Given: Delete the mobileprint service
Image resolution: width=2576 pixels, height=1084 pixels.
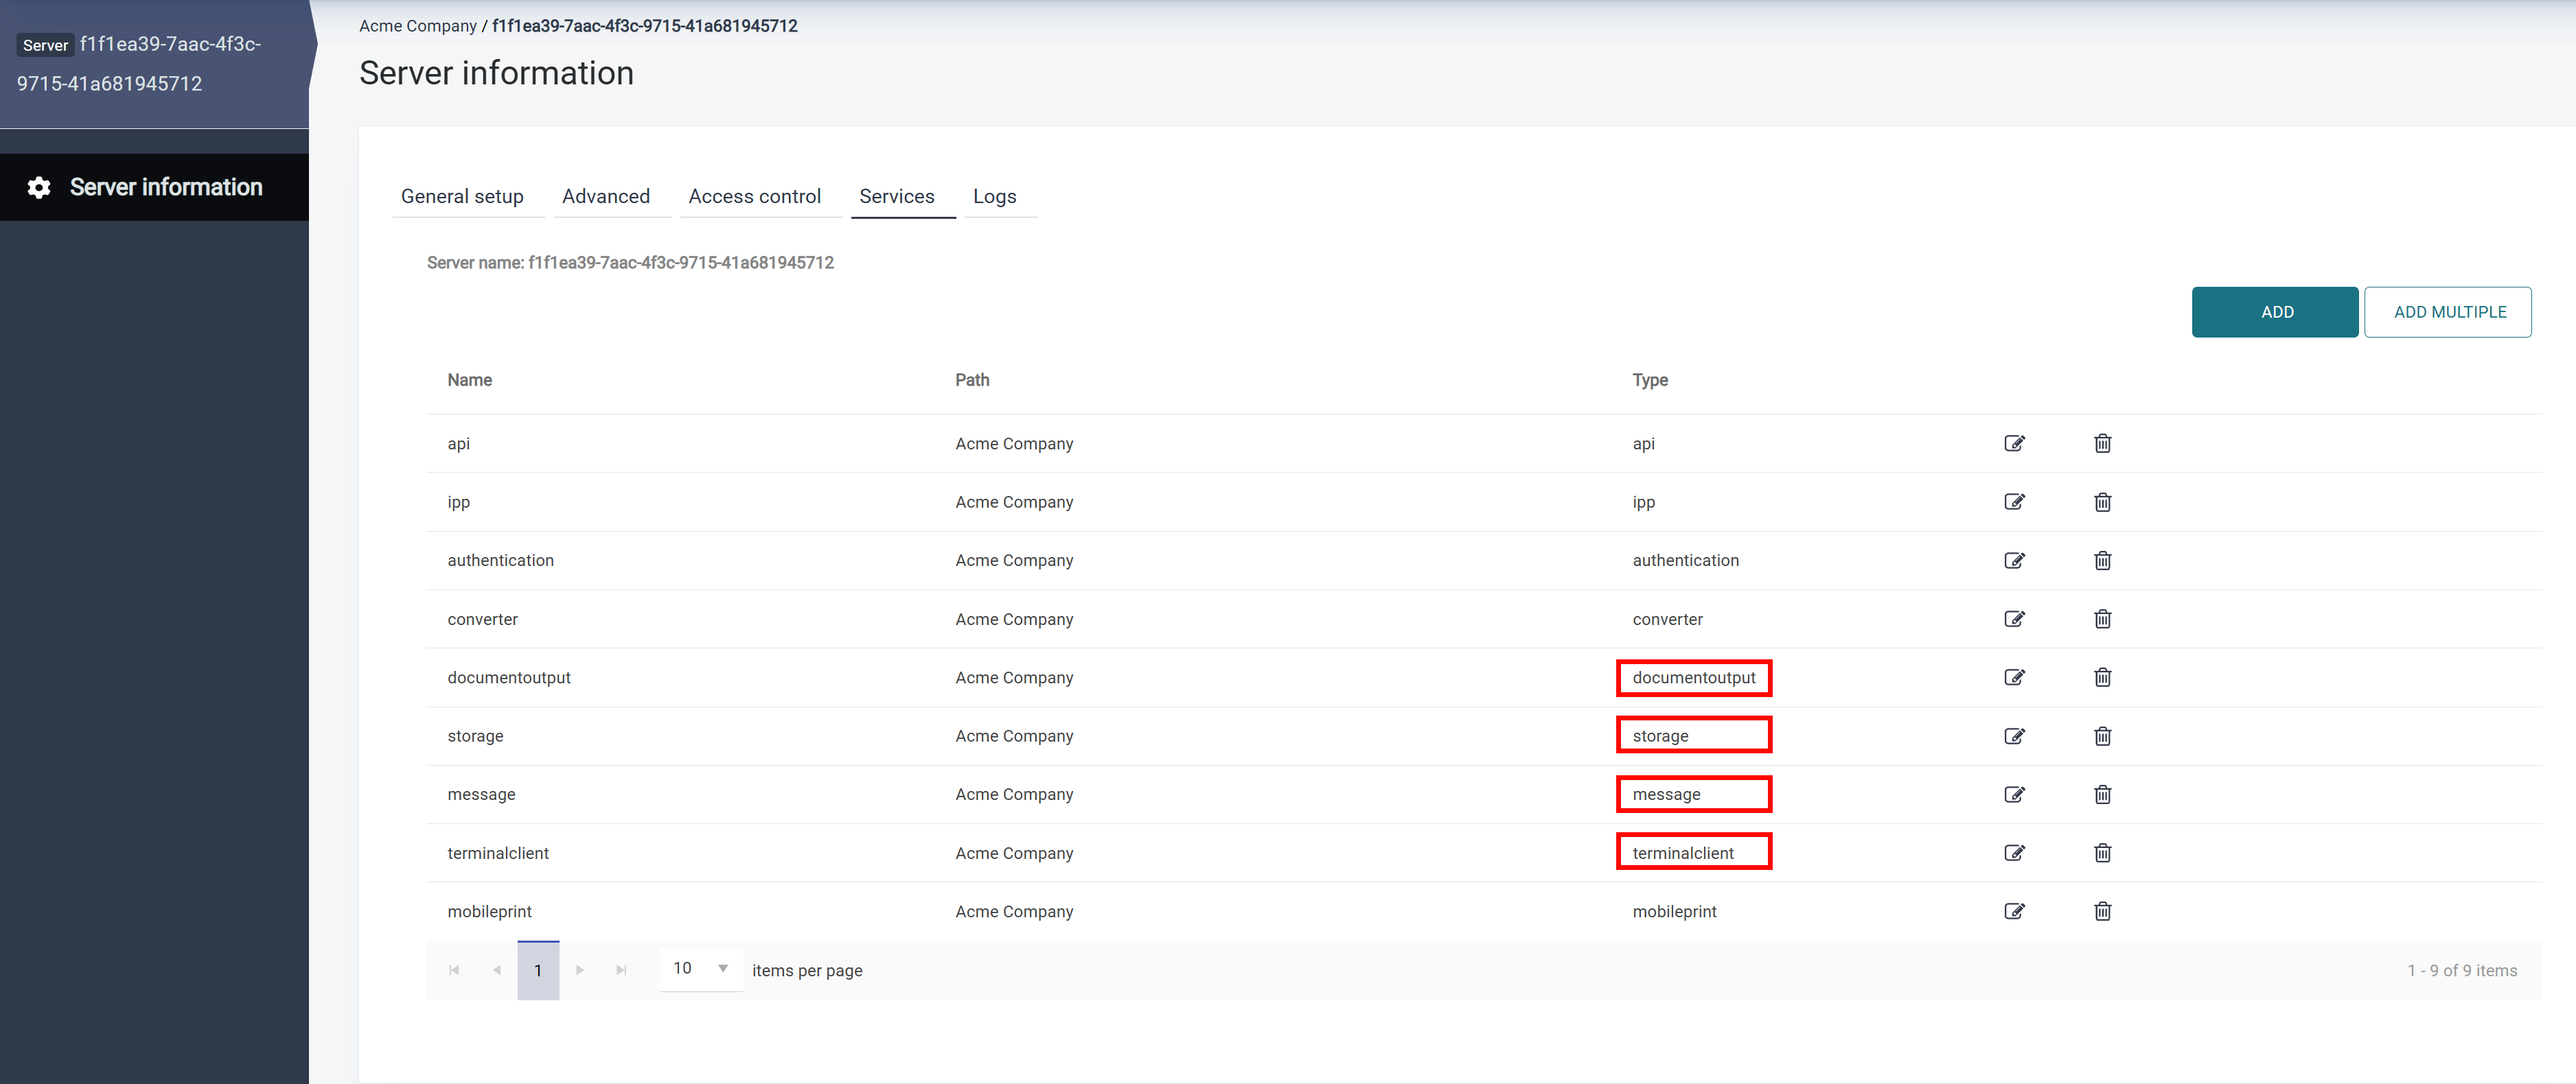Looking at the screenshot, I should [2102, 911].
